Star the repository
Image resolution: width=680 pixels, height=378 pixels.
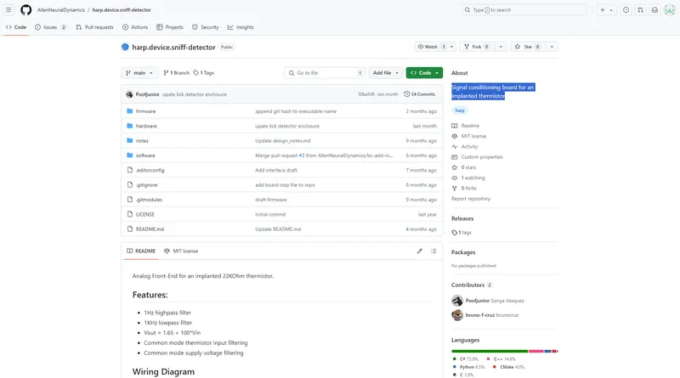pos(528,47)
